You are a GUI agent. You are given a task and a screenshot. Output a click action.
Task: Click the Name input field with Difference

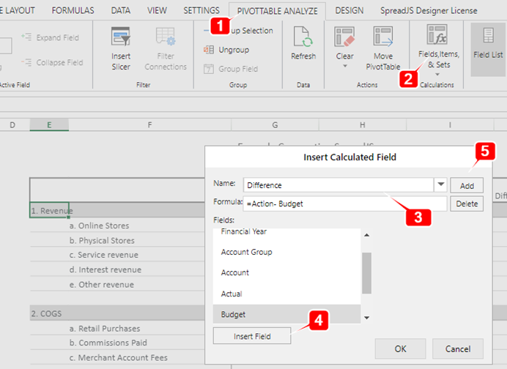(x=338, y=184)
